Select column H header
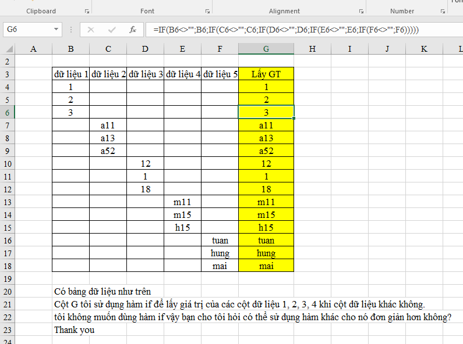 click(x=312, y=49)
